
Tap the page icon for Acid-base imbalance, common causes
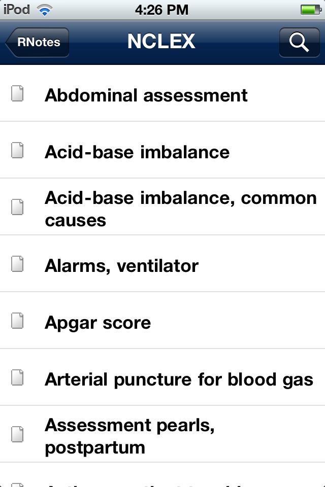17,207
